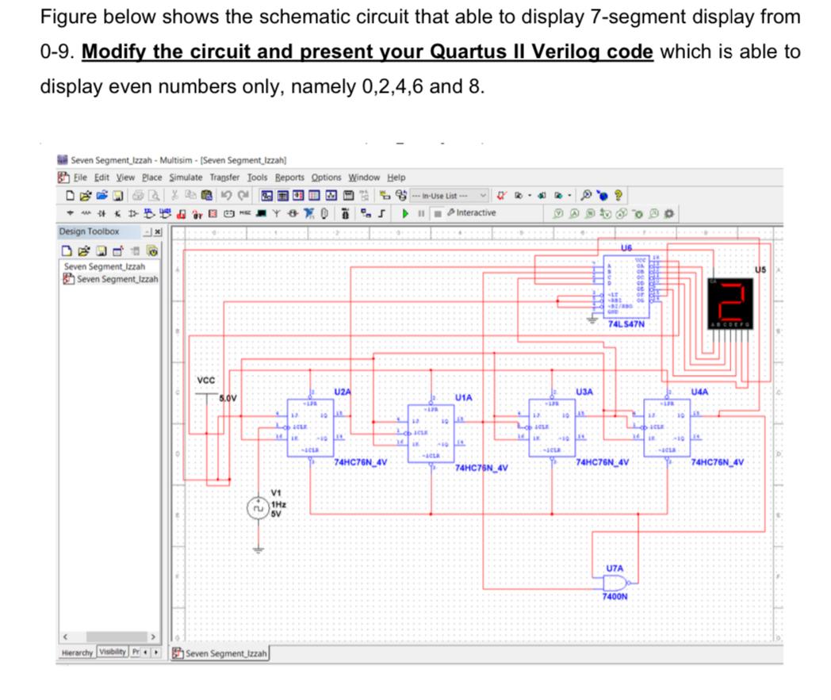The height and width of the screenshot is (700, 831).
Task: Pause the running simulation
Action: (420, 212)
